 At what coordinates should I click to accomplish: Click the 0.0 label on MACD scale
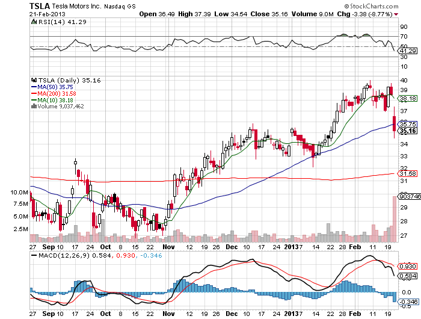(406, 292)
